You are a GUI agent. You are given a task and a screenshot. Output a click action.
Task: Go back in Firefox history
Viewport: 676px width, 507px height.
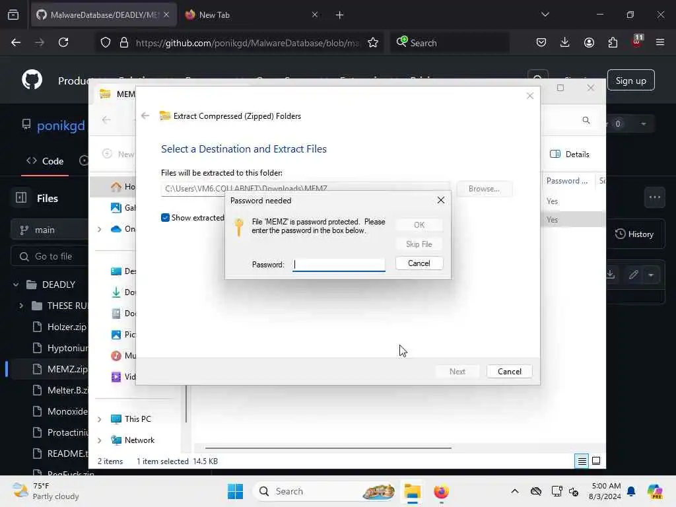[x=16, y=42]
